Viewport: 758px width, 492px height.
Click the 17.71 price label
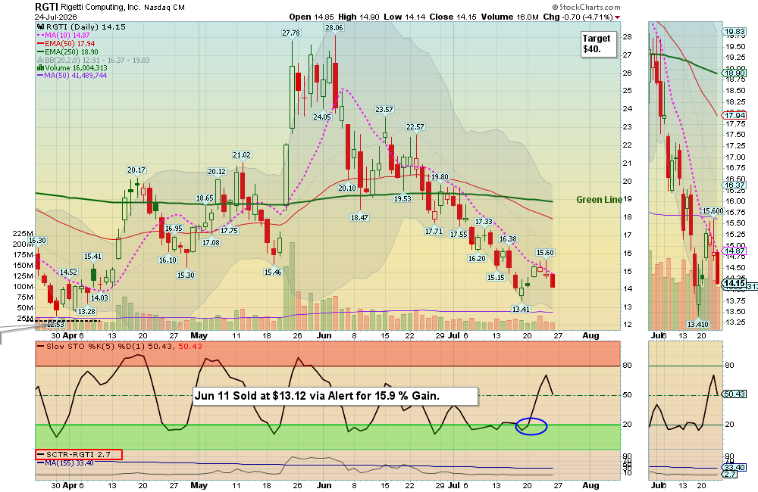[434, 232]
